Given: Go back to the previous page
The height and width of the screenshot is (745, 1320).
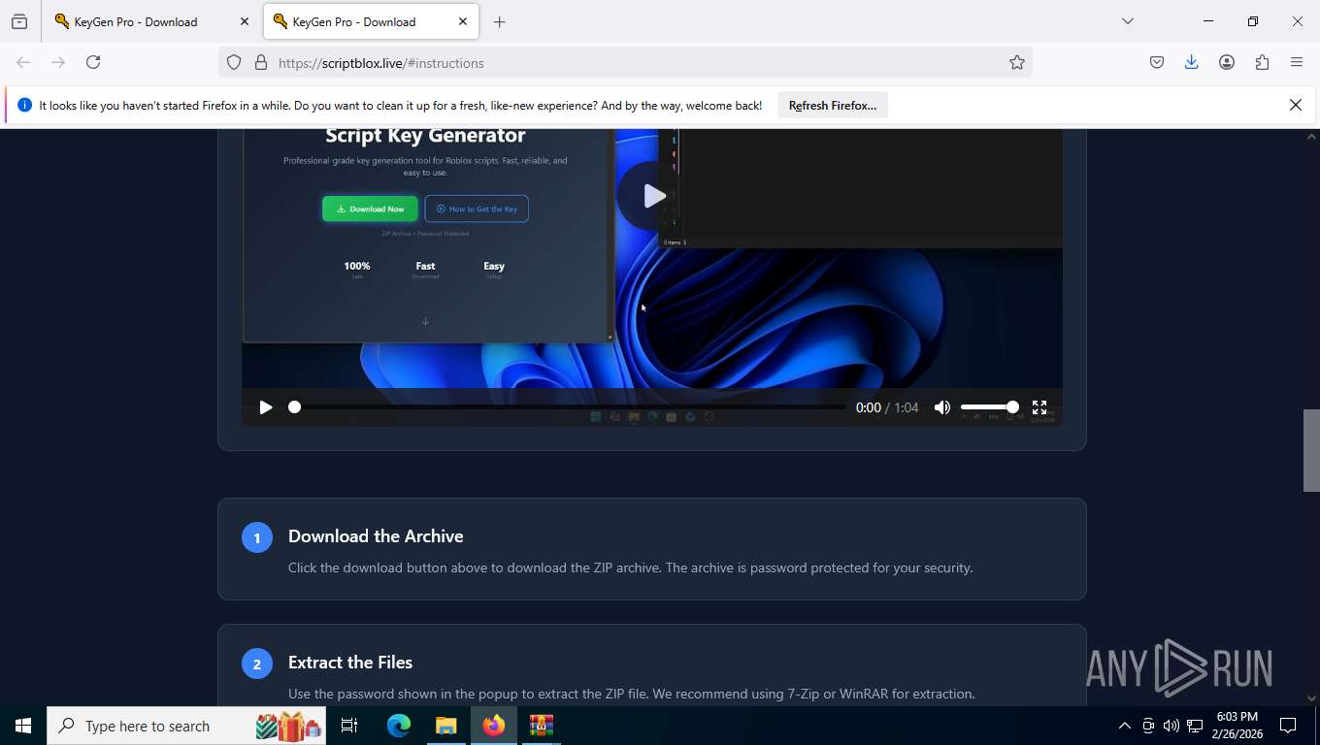Looking at the screenshot, I should 23,62.
